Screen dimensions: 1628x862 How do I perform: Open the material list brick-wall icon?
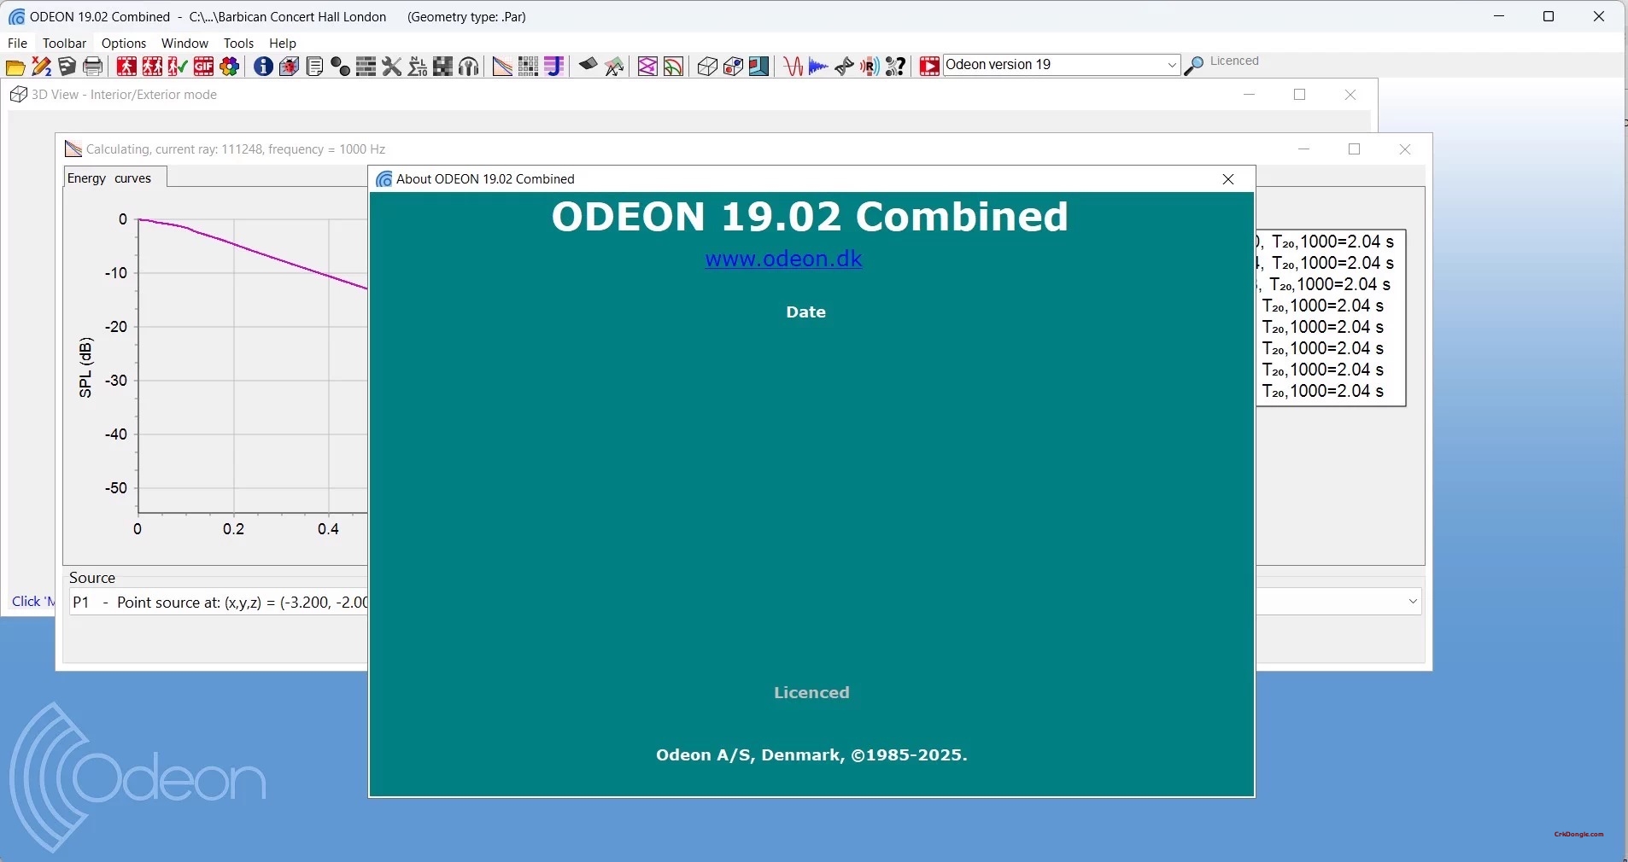[366, 67]
